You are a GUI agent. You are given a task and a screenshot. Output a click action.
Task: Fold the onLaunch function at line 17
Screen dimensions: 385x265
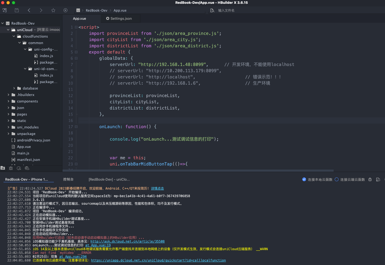[x=76, y=127]
